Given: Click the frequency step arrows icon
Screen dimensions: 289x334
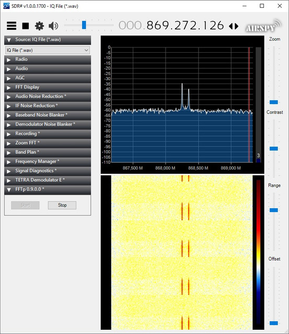Looking at the screenshot, I should point(234,26).
